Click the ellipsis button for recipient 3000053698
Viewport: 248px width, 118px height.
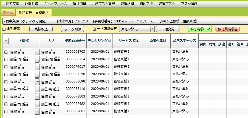[x=38, y=82]
